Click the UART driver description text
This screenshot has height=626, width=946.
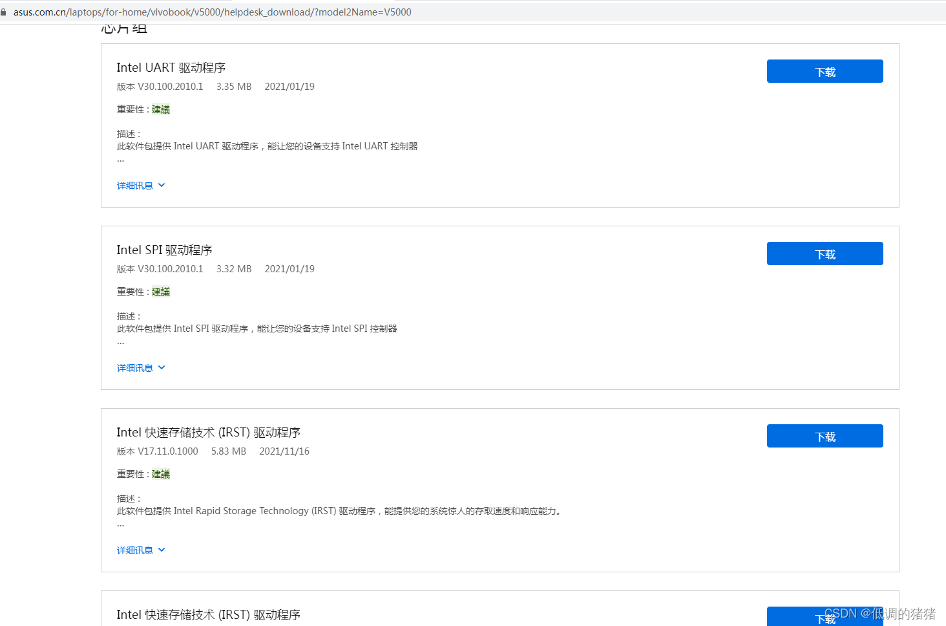[x=267, y=146]
